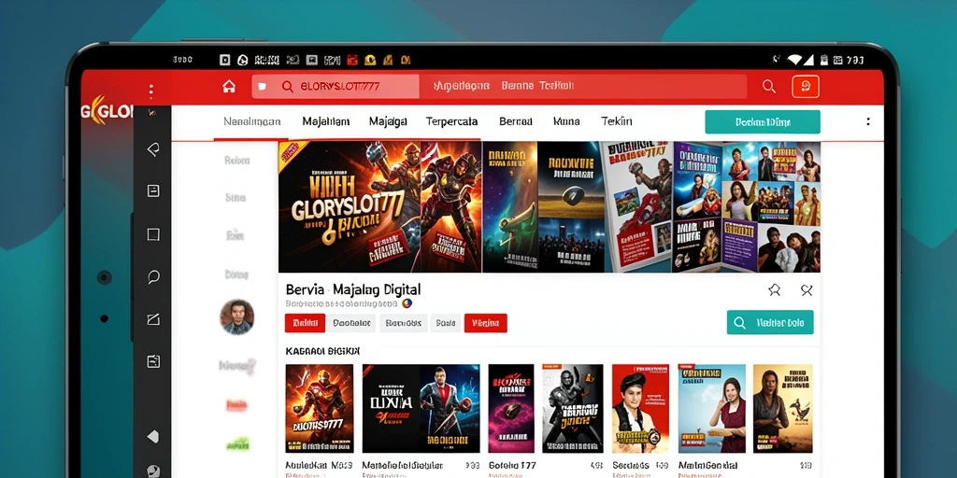The width and height of the screenshot is (957, 478).
Task: Tap the red notification icon in the status bar
Action: pos(351,60)
